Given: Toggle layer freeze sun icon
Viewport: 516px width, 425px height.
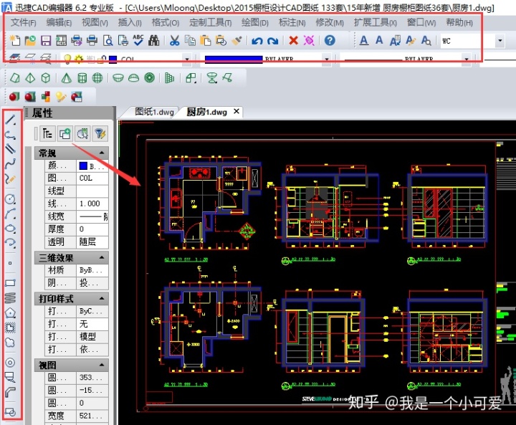Looking at the screenshot, I should click(x=79, y=59).
